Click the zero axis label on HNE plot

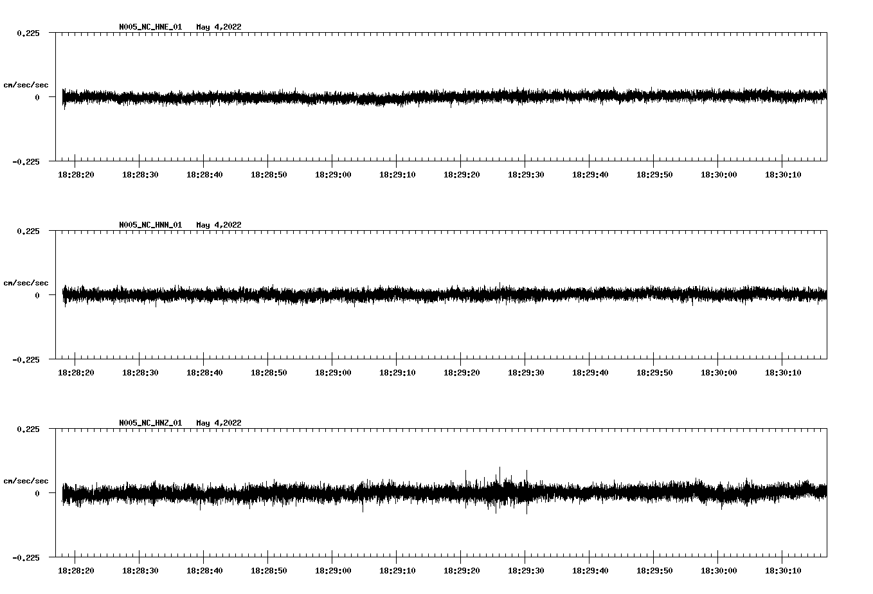click(x=37, y=98)
